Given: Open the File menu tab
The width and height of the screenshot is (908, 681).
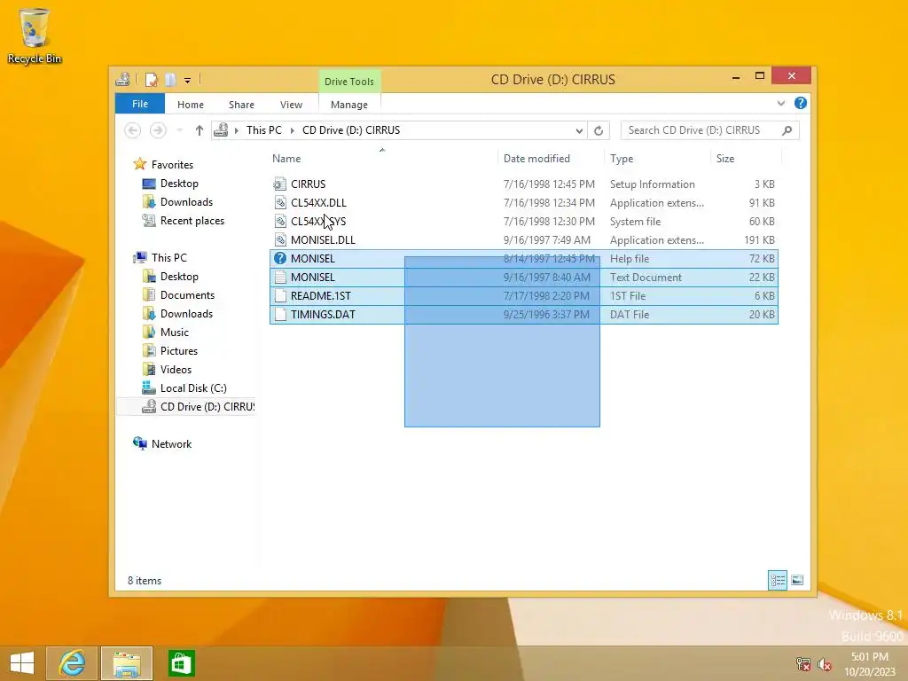Looking at the screenshot, I should (140, 105).
